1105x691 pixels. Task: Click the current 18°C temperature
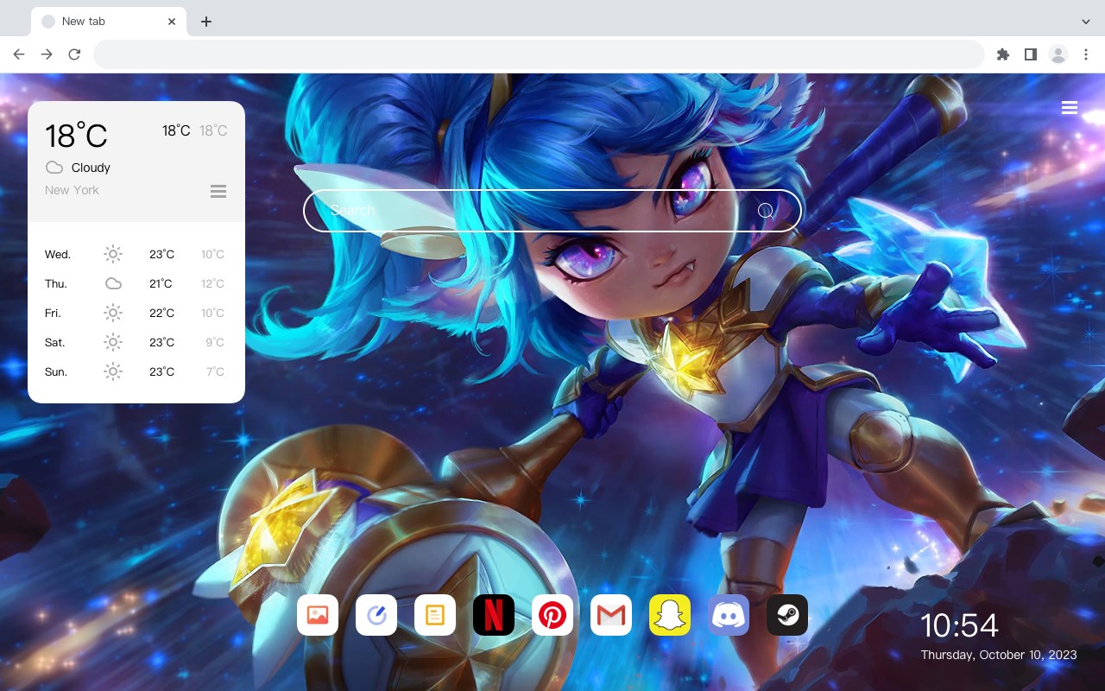pyautogui.click(x=76, y=136)
